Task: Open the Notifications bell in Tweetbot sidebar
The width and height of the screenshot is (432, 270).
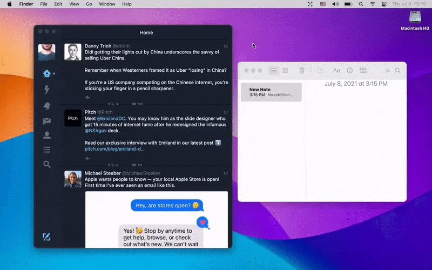Action: coord(47,105)
